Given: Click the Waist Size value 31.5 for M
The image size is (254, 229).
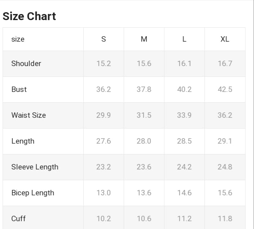Looking at the screenshot, I should click(144, 115).
